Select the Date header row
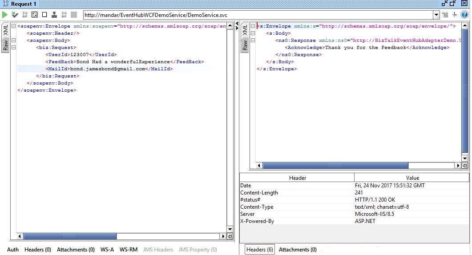The height and width of the screenshot is (255, 472). 354,186
